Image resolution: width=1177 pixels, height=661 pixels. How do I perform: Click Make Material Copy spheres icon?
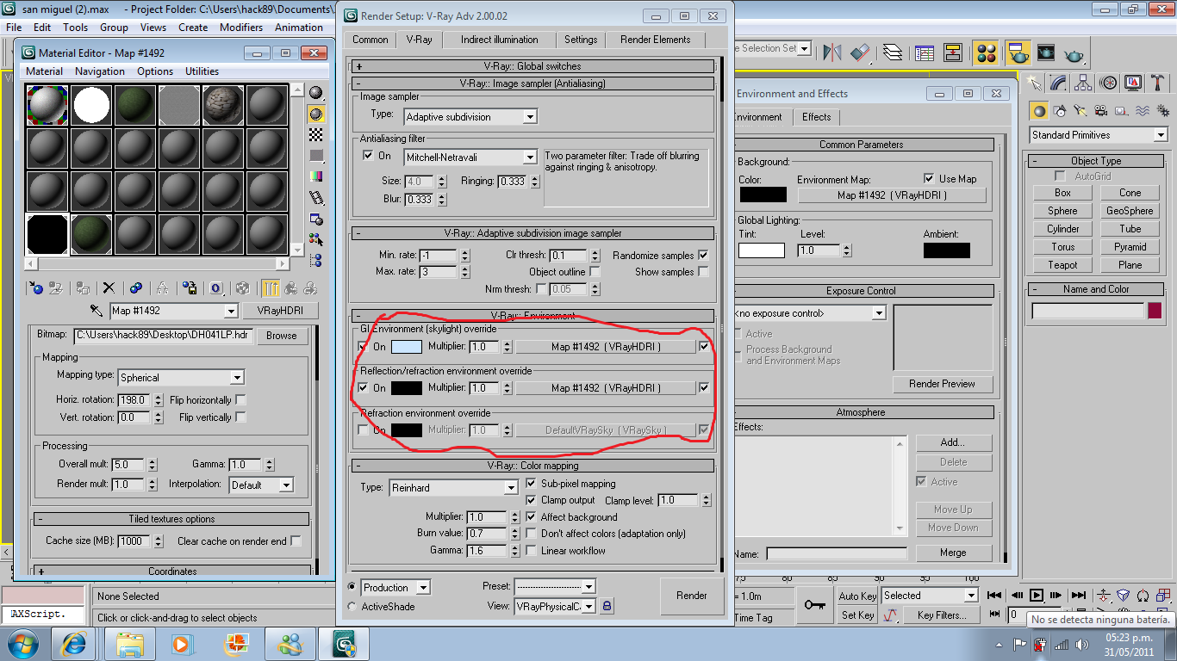(x=136, y=288)
